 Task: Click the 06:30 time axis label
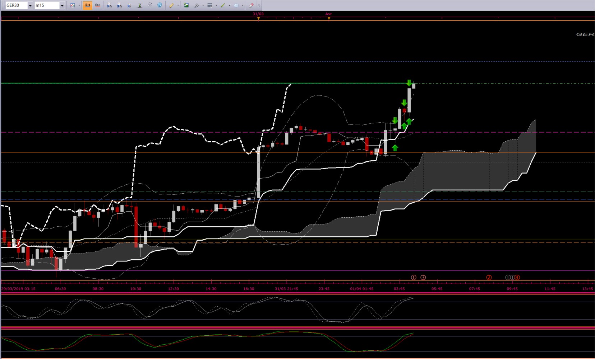60,289
